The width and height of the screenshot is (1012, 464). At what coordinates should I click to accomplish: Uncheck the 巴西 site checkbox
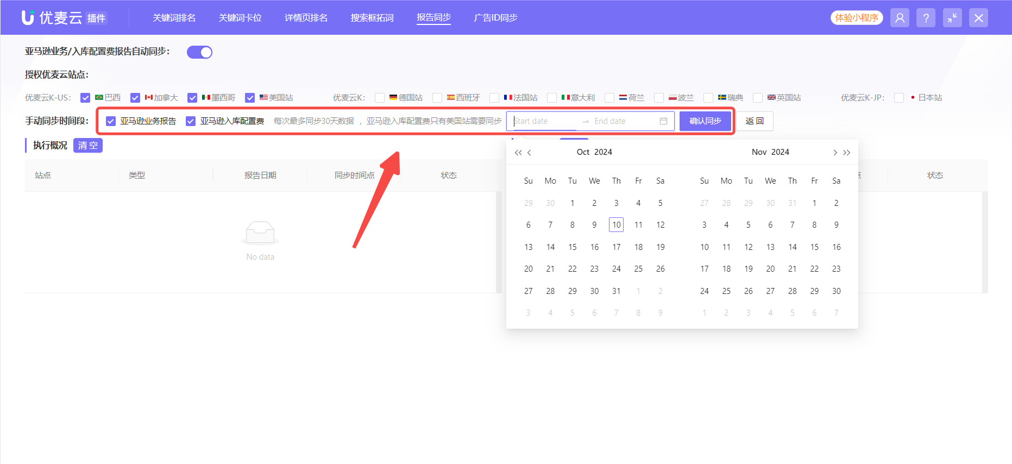[x=85, y=98]
